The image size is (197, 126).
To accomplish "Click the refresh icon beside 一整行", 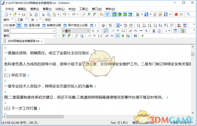I will point(93,31).
